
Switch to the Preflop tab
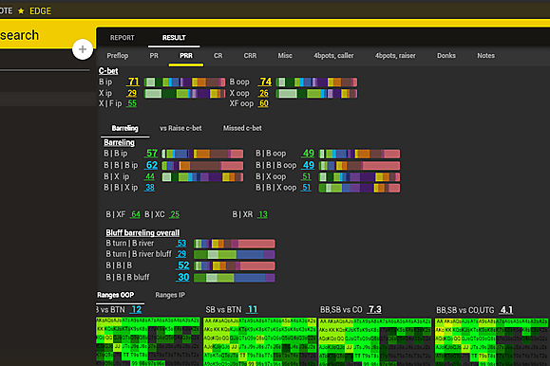[x=118, y=56]
